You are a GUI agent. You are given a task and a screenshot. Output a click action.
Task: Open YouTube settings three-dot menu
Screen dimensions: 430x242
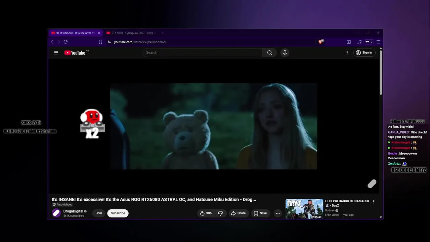[x=347, y=52]
